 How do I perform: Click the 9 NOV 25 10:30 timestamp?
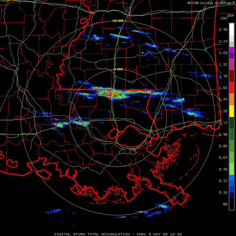[x=165, y=234]
